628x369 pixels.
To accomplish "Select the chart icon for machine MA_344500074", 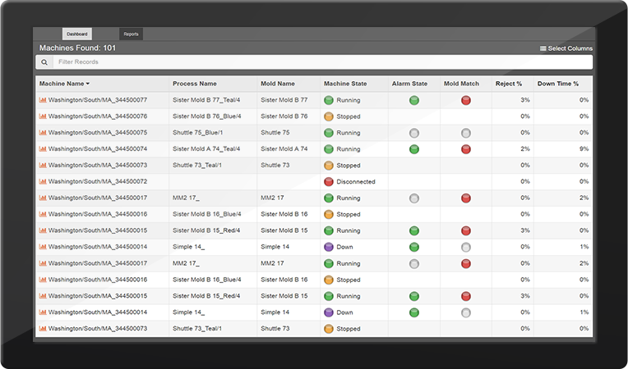I will coord(43,149).
